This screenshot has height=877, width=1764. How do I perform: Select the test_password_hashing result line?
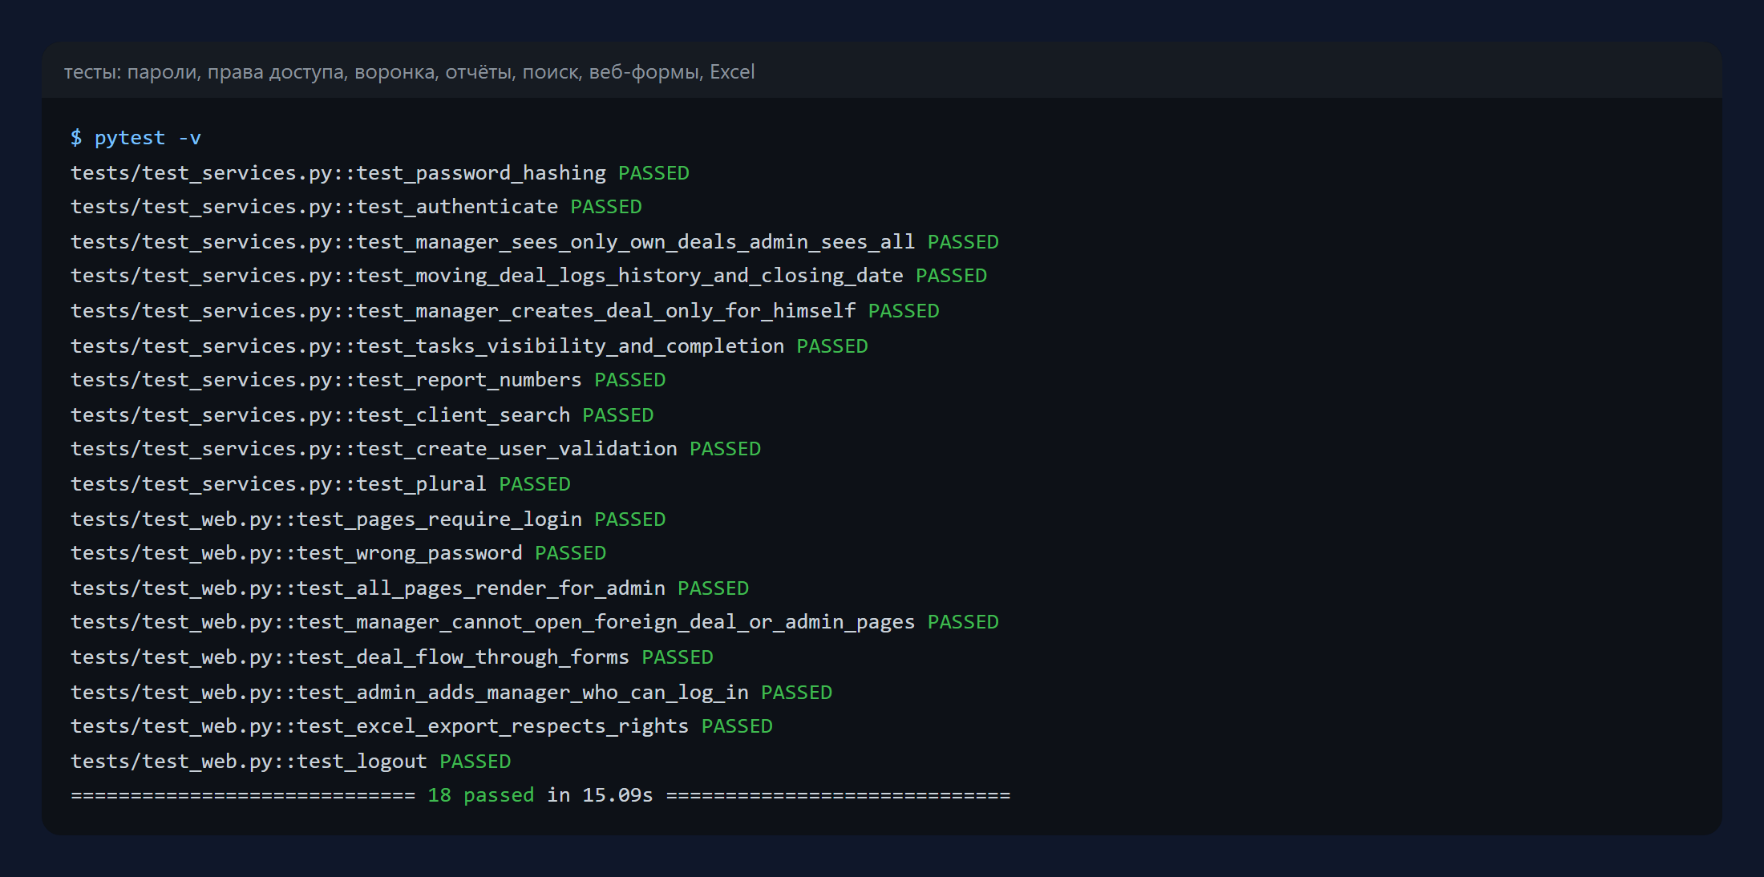(x=380, y=173)
